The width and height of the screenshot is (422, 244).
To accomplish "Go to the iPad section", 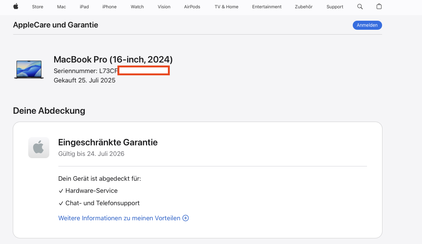I will 84,7.
